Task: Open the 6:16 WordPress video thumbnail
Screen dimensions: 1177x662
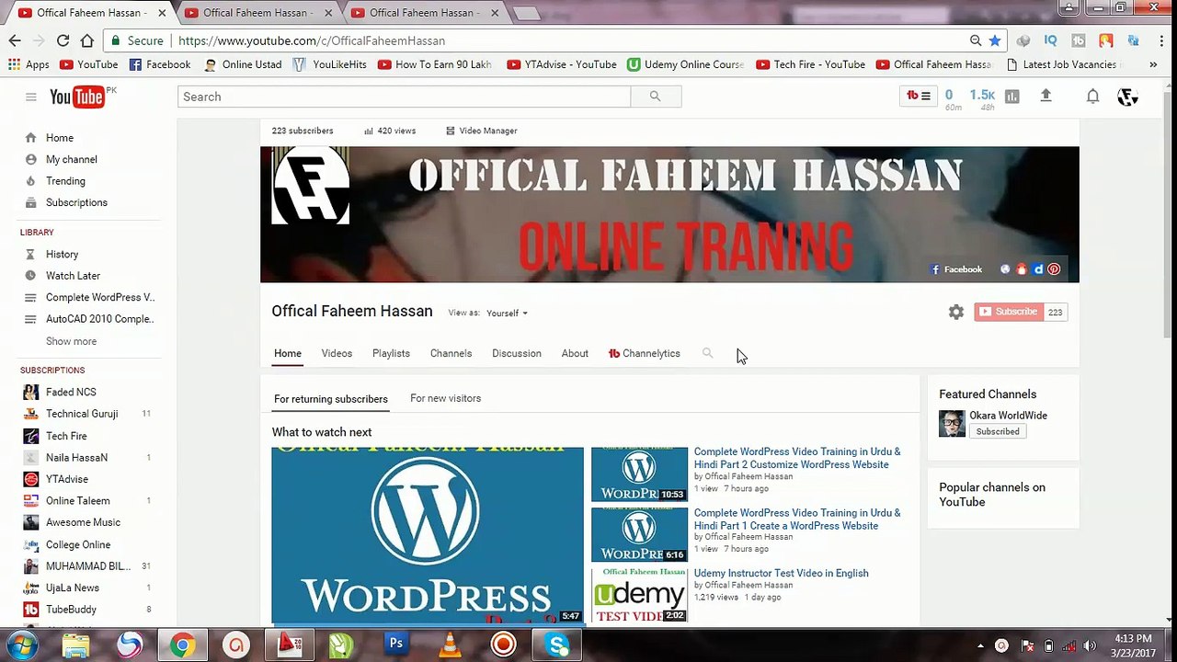Action: tap(639, 535)
